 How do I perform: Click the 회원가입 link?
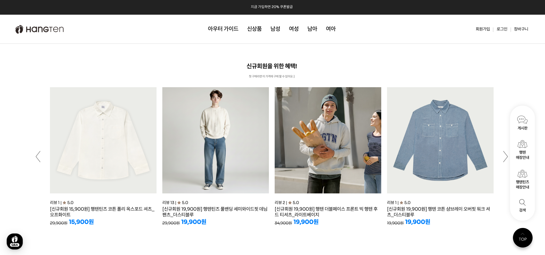click(x=483, y=29)
